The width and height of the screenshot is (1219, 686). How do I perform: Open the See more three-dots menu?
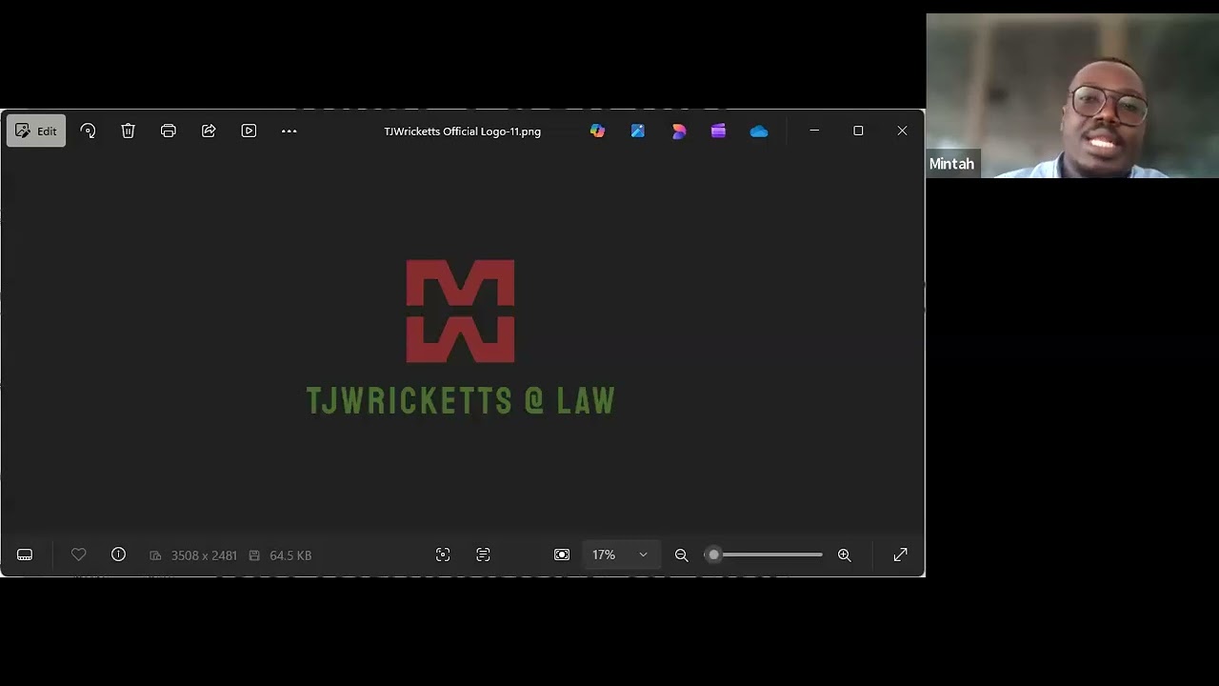pos(290,131)
